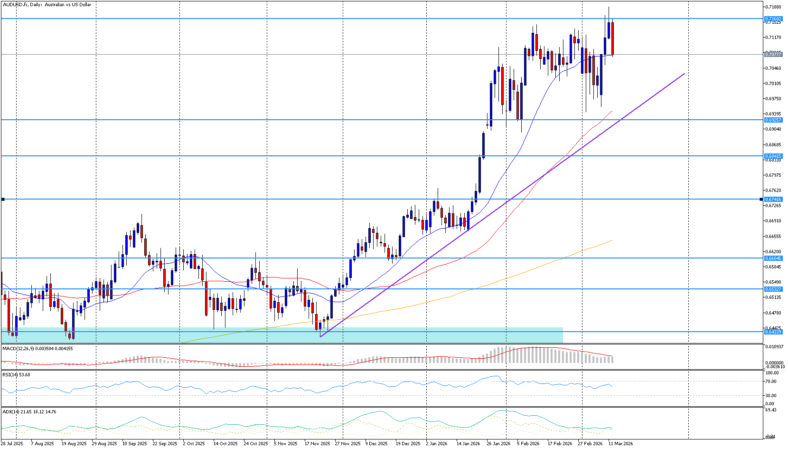
Task: Select the 0.68415 price level label
Action: tap(773, 156)
